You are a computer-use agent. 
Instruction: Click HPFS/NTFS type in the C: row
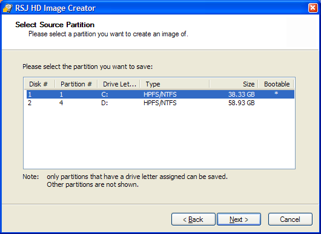pyautogui.click(x=160, y=94)
